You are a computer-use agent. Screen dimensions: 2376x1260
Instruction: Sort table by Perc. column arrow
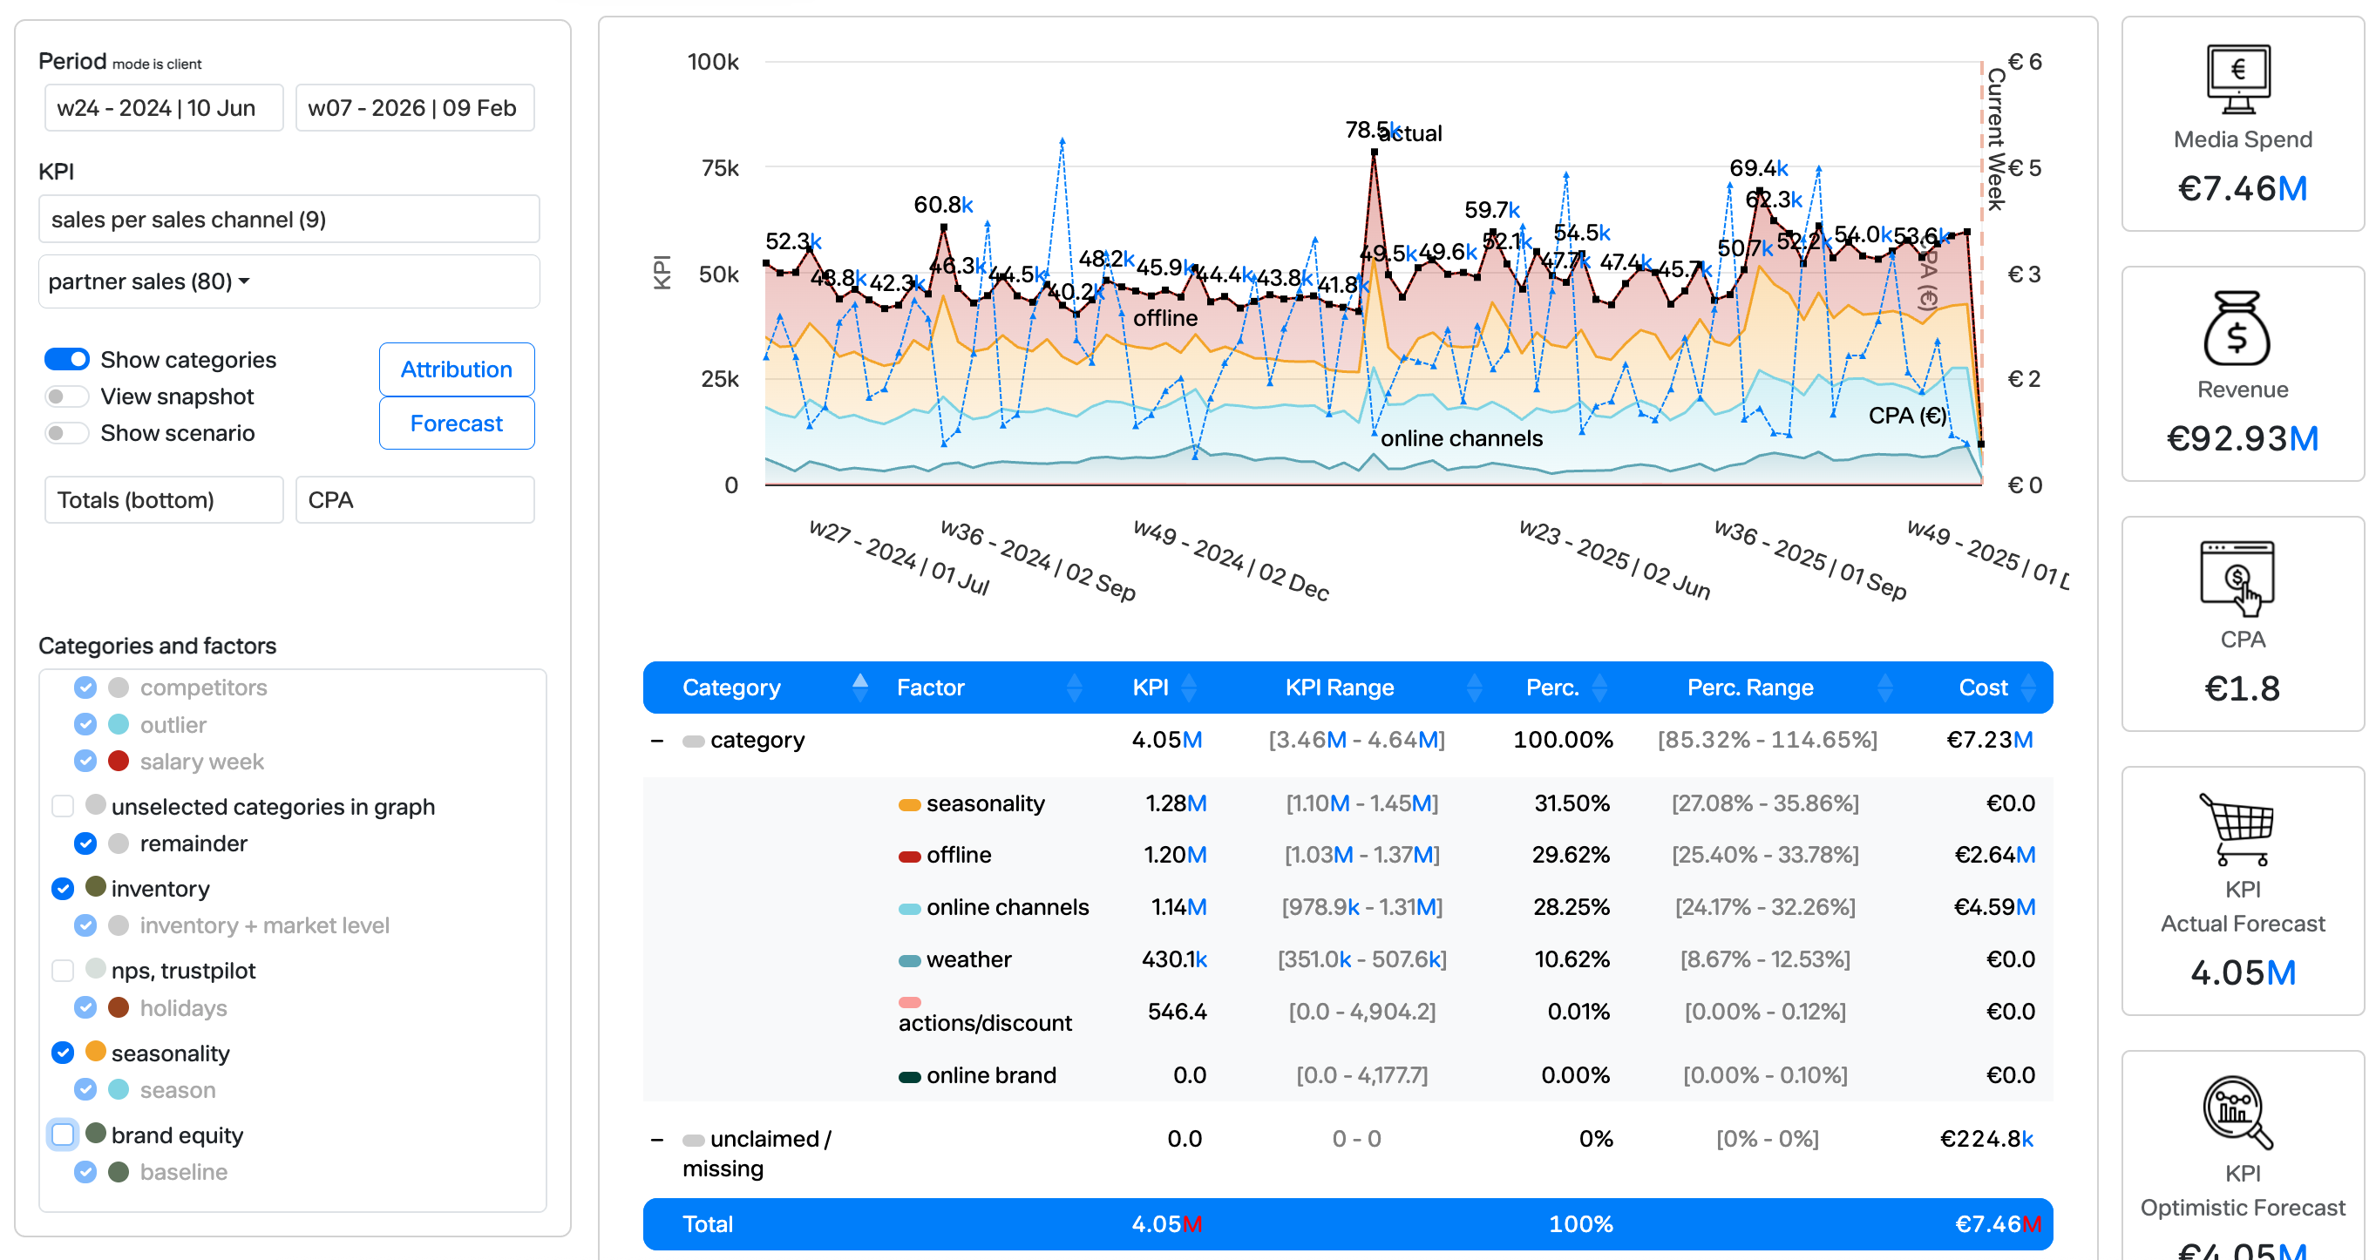pyautogui.click(x=1600, y=688)
